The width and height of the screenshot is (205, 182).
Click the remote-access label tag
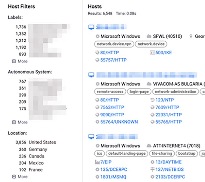(x=110, y=92)
